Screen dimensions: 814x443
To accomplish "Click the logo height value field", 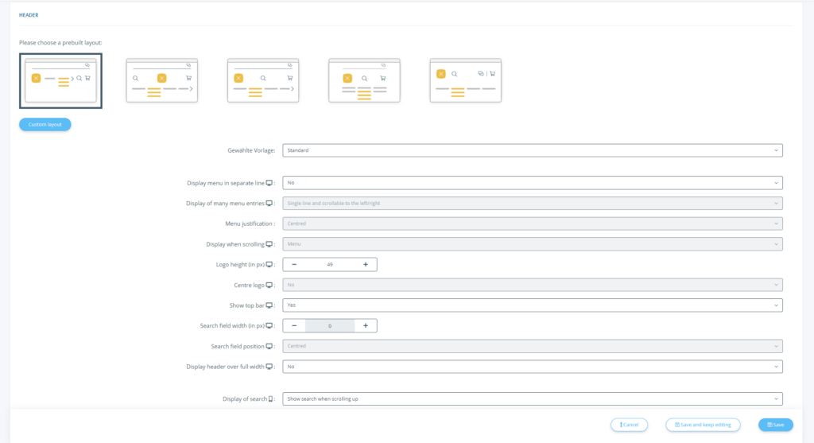I will [329, 264].
